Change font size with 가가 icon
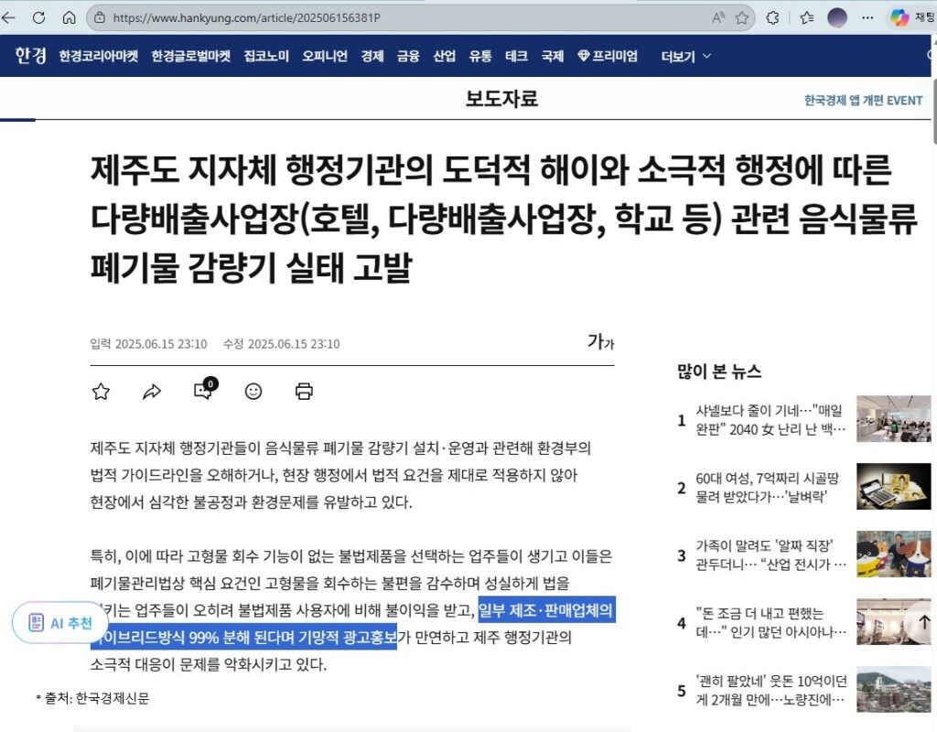Image resolution: width=937 pixels, height=732 pixels. (x=600, y=342)
